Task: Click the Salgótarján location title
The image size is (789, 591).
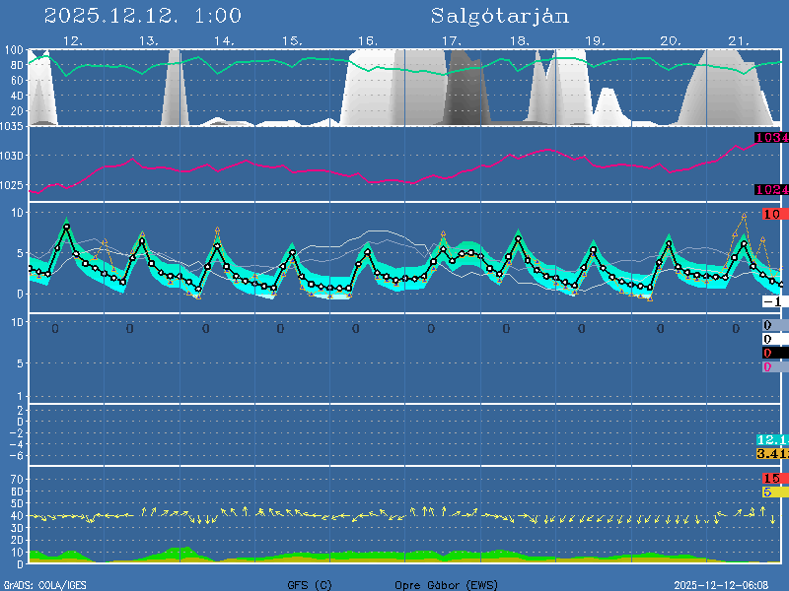Action: coord(500,17)
